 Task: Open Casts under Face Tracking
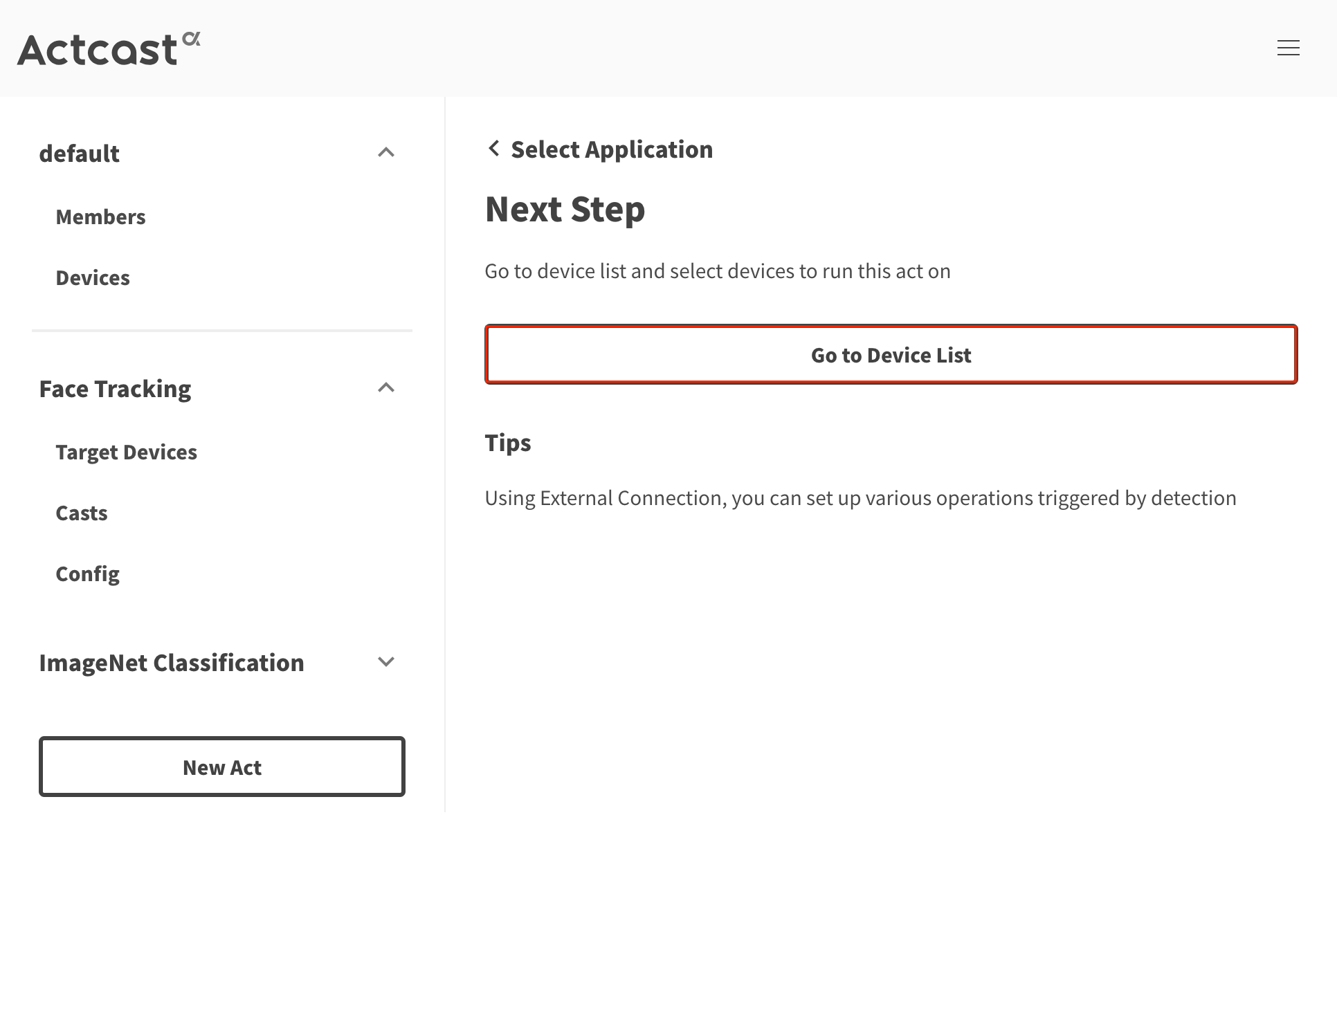(81, 513)
